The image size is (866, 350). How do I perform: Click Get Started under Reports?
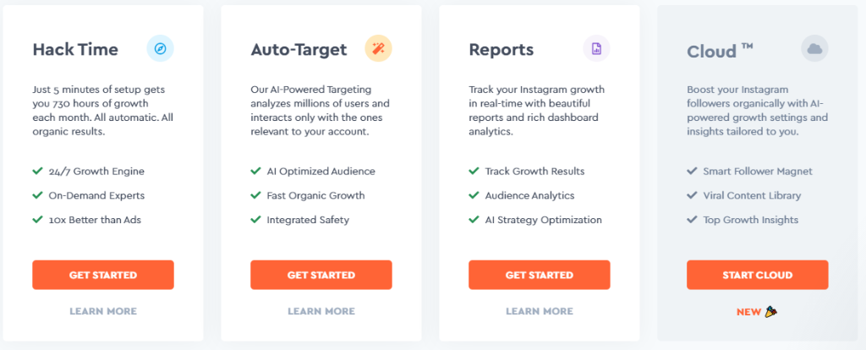point(540,275)
